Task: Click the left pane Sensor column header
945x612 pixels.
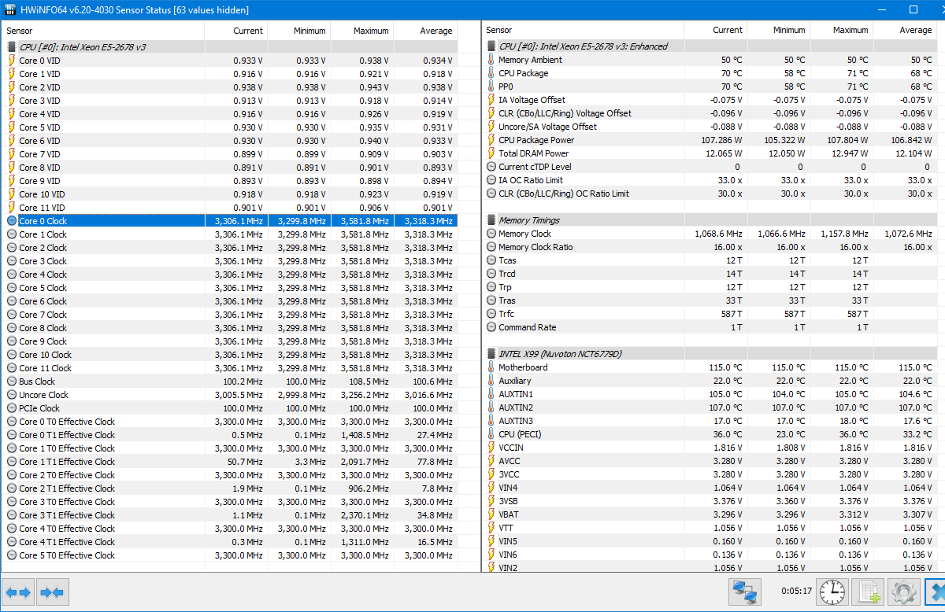Action: [102, 31]
